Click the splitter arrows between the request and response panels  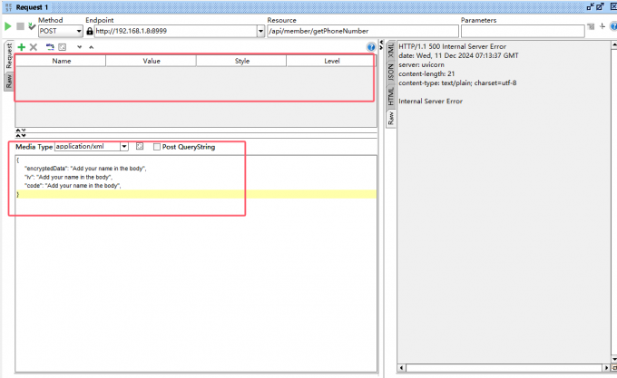pos(381,44)
